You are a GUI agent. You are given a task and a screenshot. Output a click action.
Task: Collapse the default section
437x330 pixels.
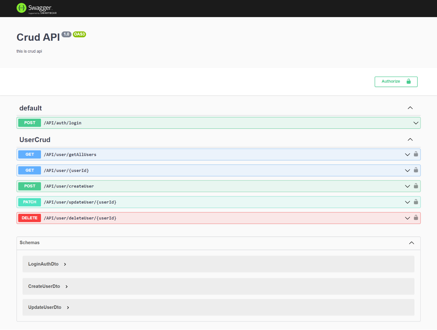point(410,108)
